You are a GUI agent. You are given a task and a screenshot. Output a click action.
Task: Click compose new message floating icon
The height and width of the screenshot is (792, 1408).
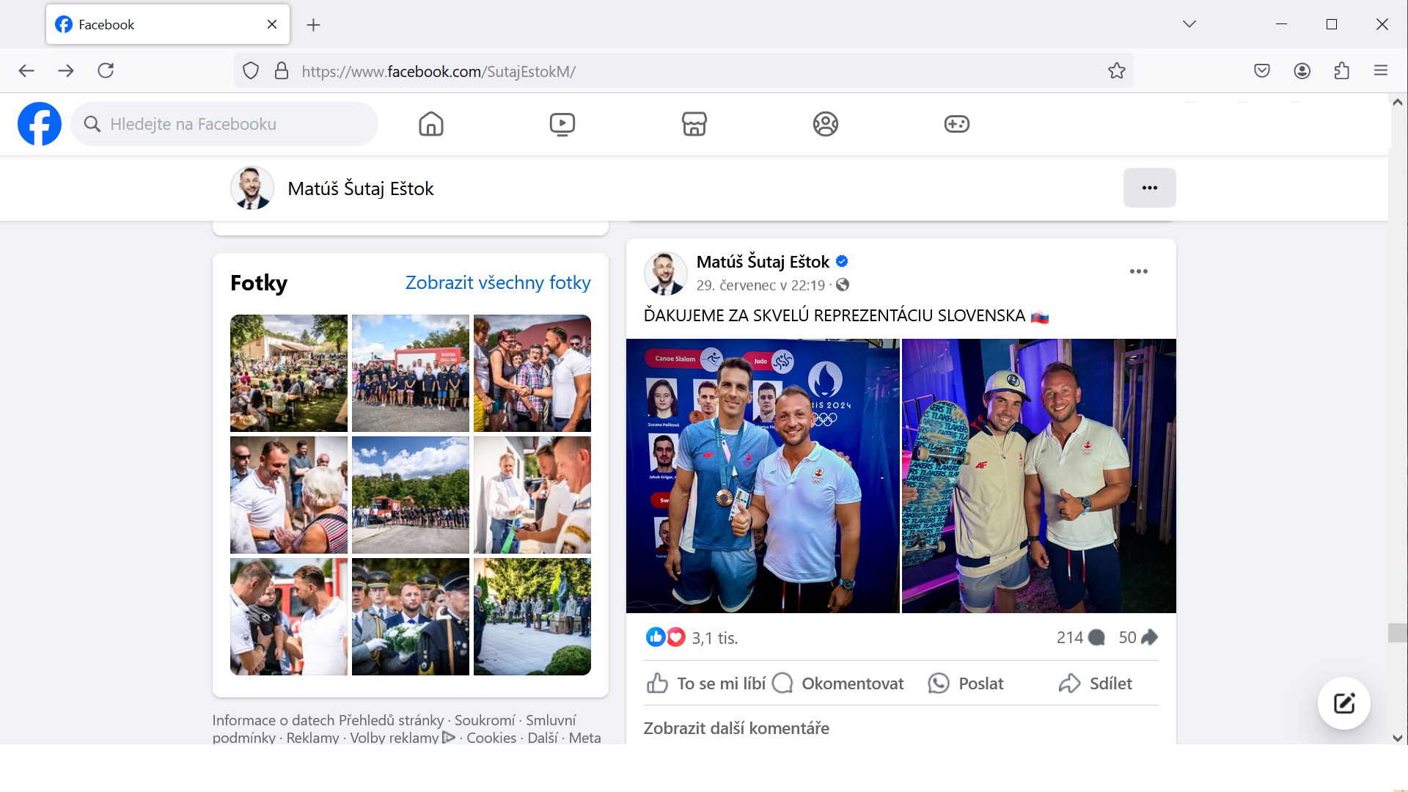tap(1343, 703)
